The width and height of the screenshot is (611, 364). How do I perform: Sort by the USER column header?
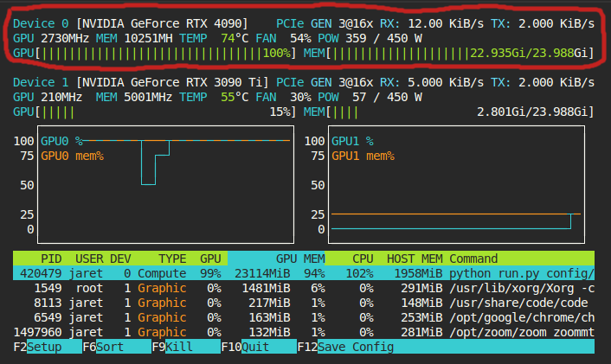(x=89, y=259)
